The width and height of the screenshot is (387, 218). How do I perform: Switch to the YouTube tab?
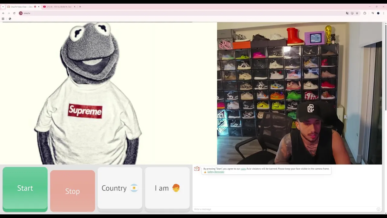[x=59, y=7]
